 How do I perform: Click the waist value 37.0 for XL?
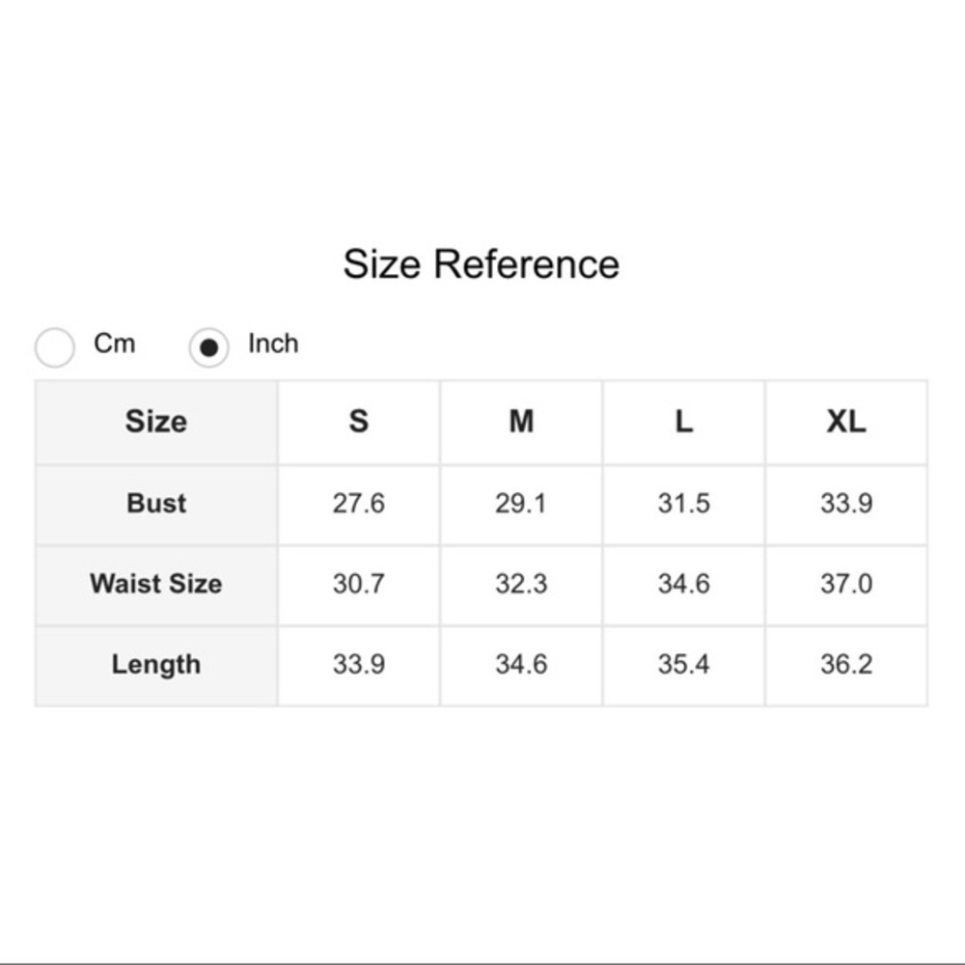tap(846, 584)
